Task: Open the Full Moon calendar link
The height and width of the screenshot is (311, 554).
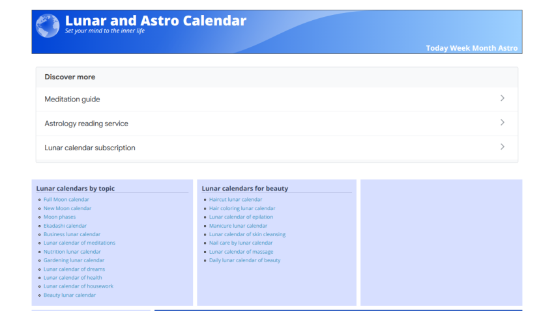Action: point(66,200)
